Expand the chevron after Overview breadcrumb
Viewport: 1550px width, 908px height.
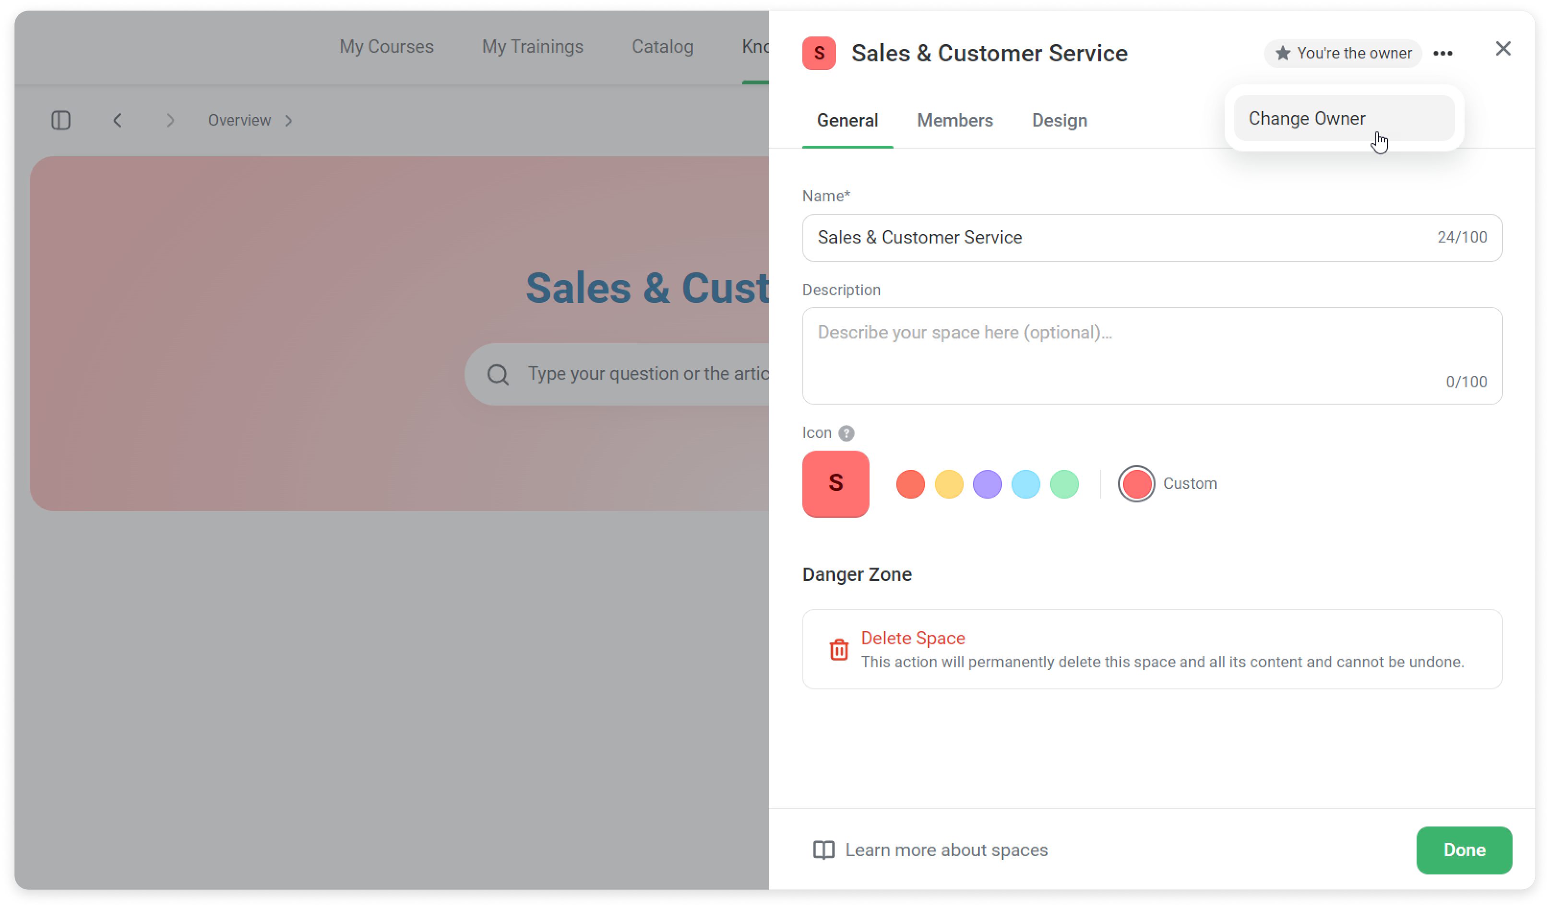point(288,120)
